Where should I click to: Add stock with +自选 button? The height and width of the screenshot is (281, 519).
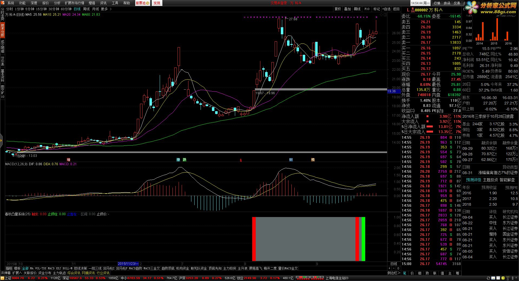[387, 9]
